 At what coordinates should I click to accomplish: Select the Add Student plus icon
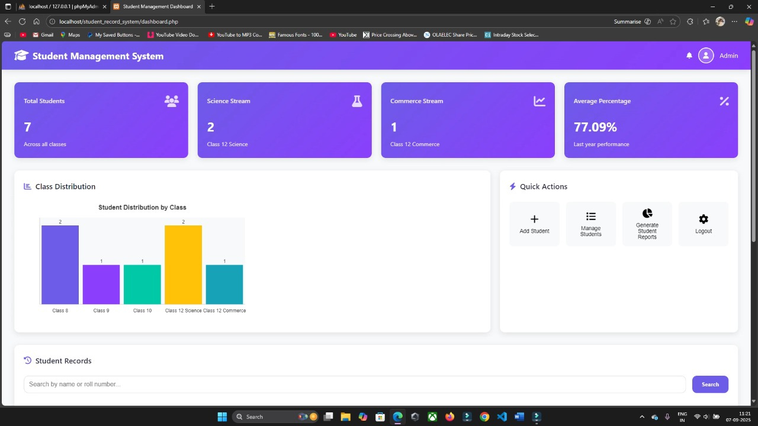pyautogui.click(x=534, y=218)
